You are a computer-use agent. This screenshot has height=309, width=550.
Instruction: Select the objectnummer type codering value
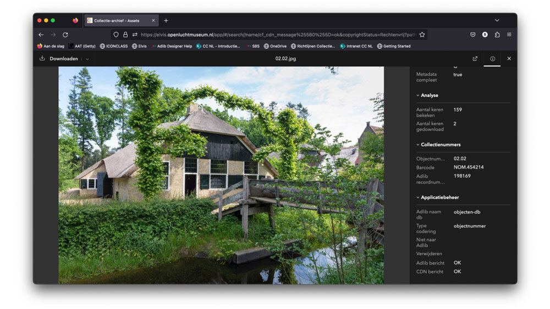[470, 226]
